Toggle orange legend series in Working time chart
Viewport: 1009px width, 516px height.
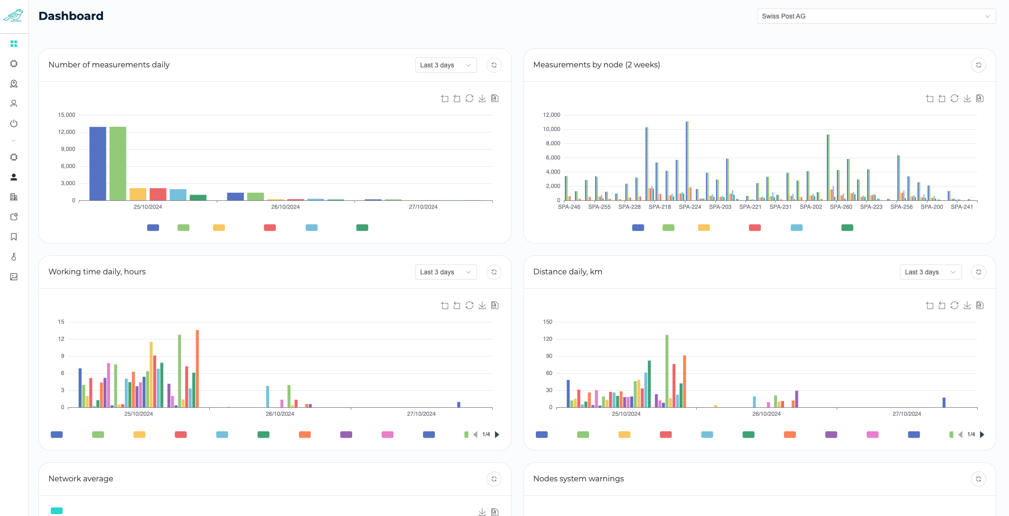[x=305, y=435]
